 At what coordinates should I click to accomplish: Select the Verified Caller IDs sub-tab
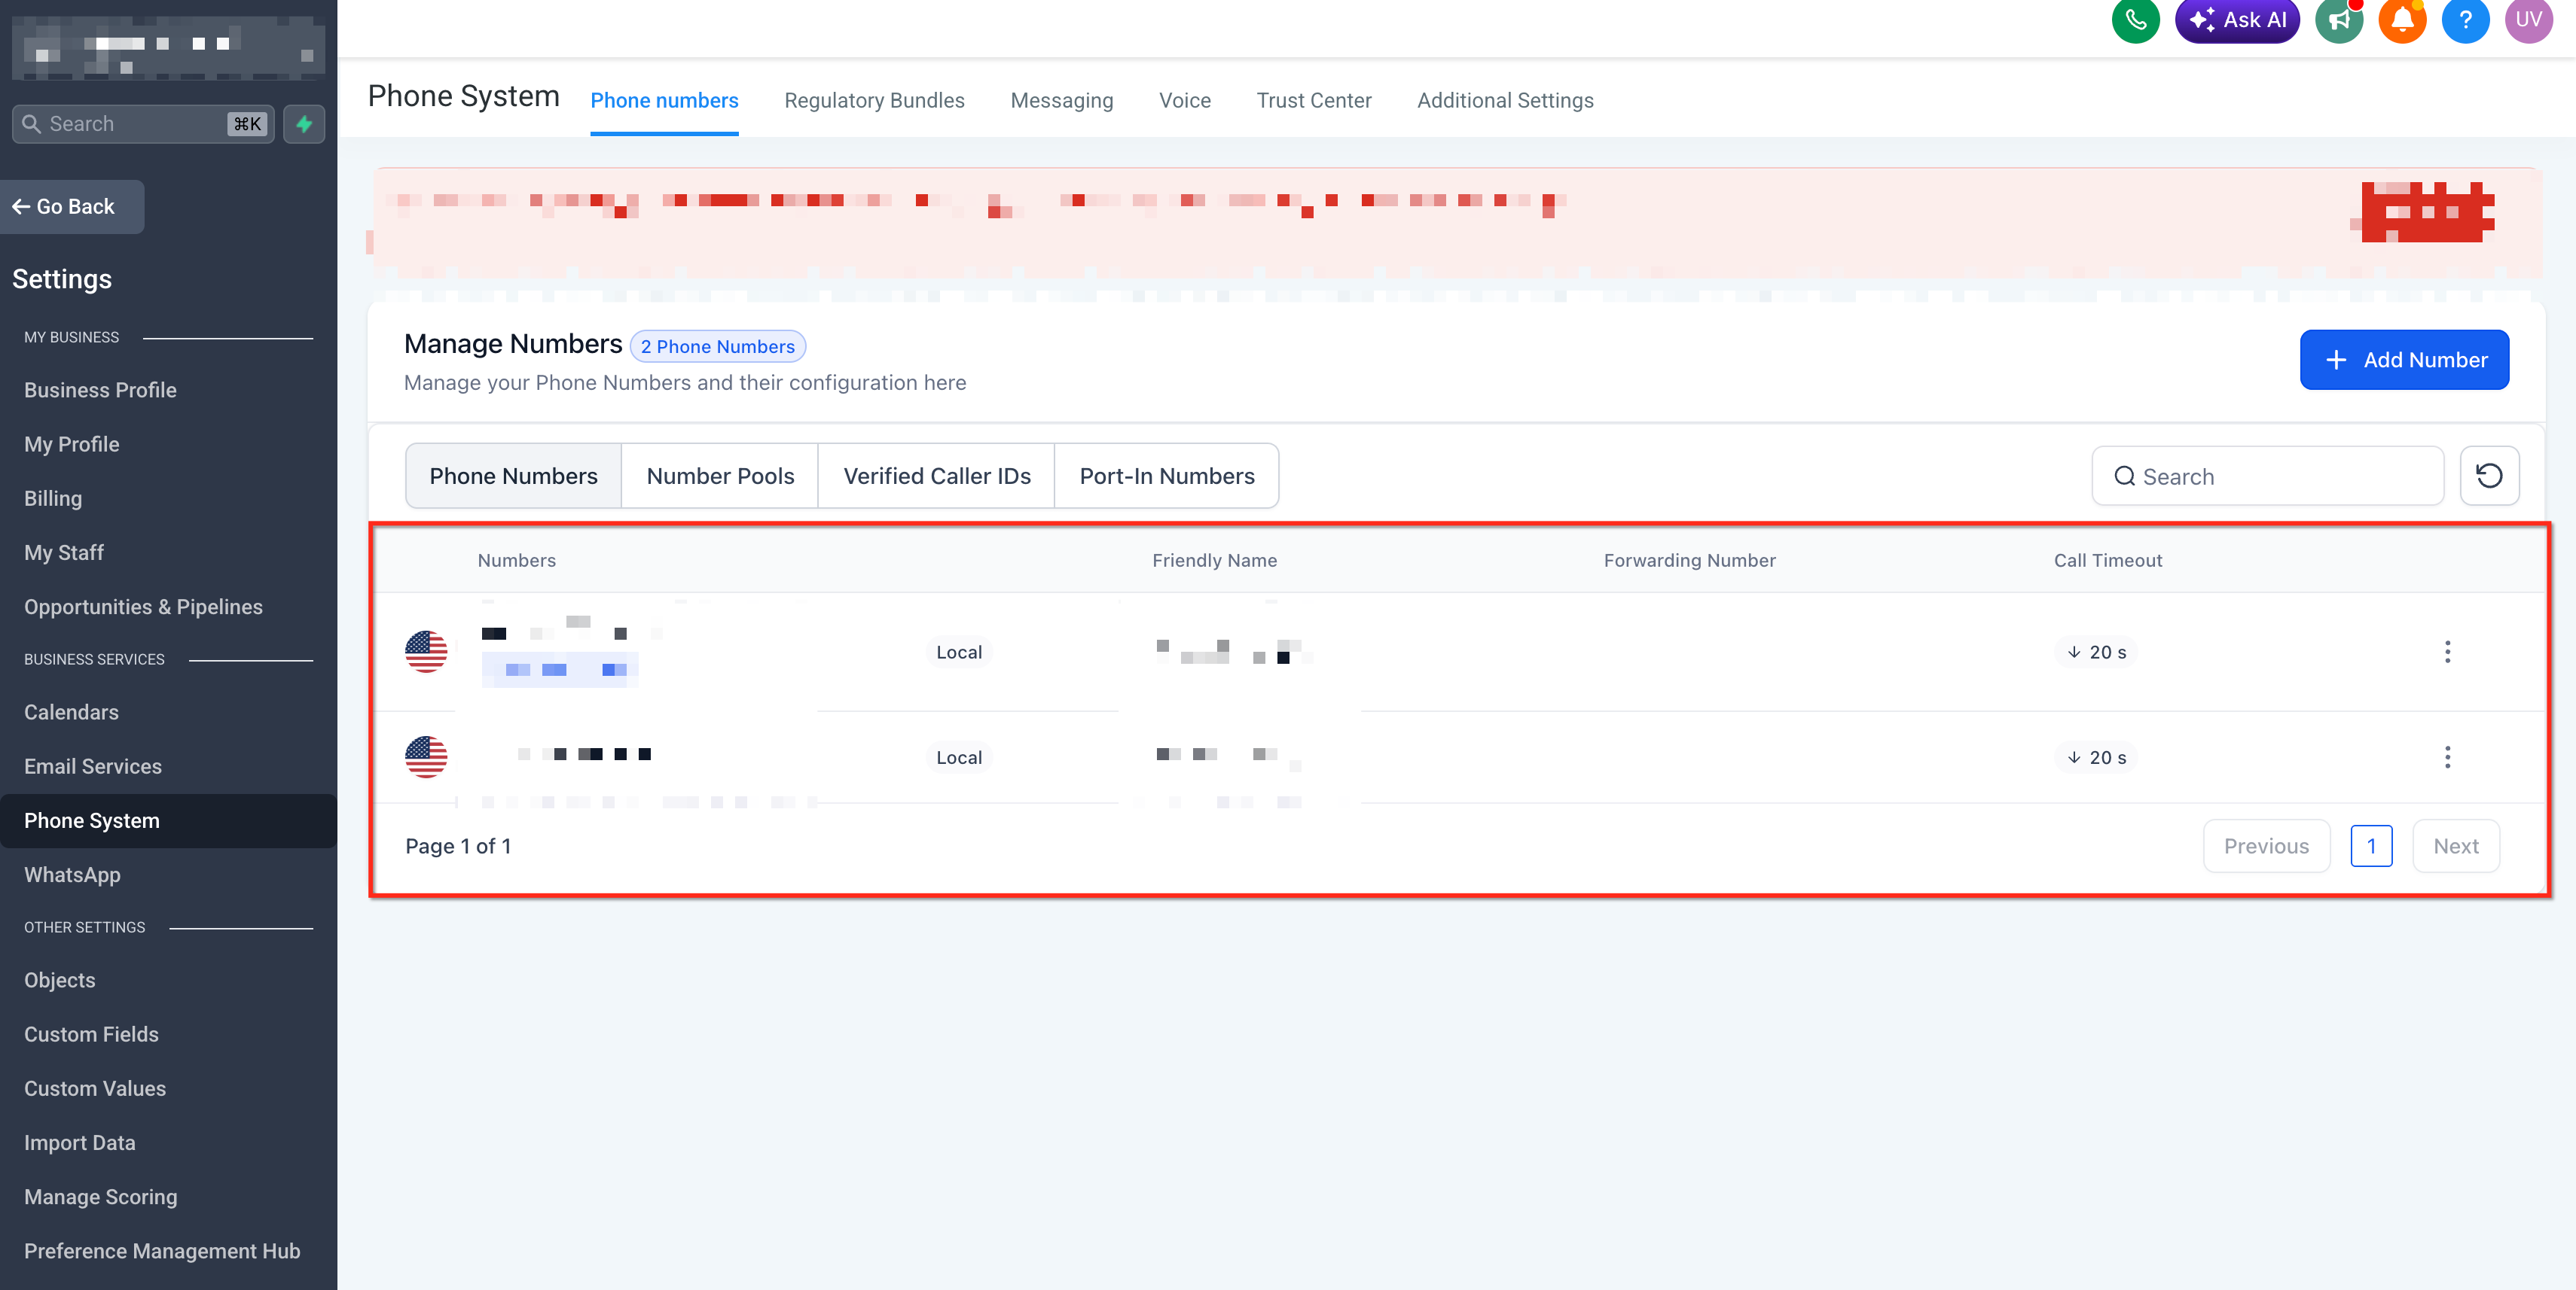(x=937, y=476)
